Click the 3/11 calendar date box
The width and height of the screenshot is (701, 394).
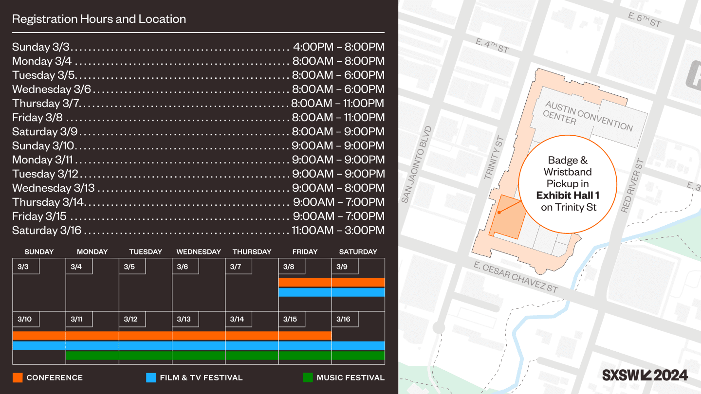79,319
